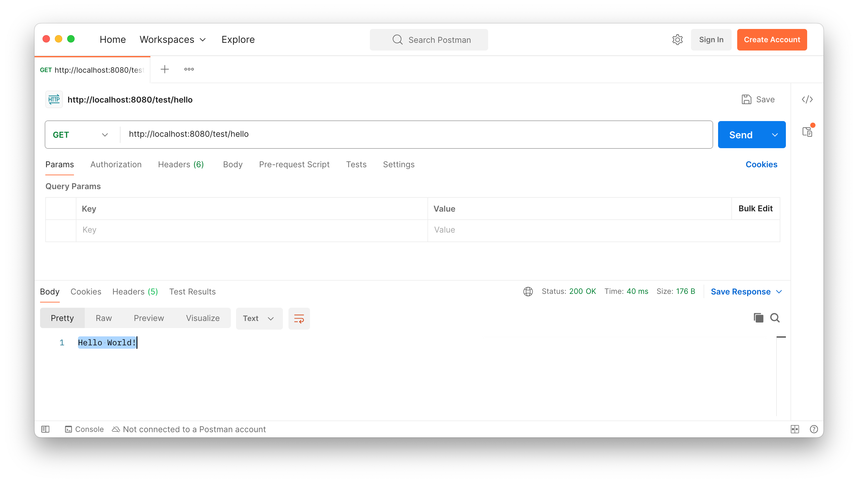Expand the GET method dropdown
The image size is (858, 483).
click(x=80, y=135)
